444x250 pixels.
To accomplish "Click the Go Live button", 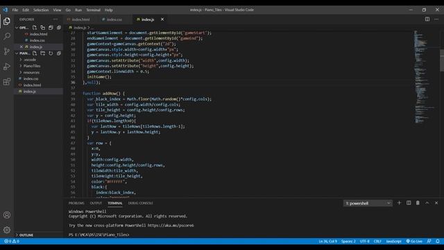I will point(414,241).
